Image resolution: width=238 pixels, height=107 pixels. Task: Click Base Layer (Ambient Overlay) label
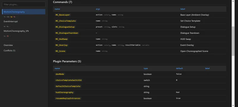coord(195,15)
